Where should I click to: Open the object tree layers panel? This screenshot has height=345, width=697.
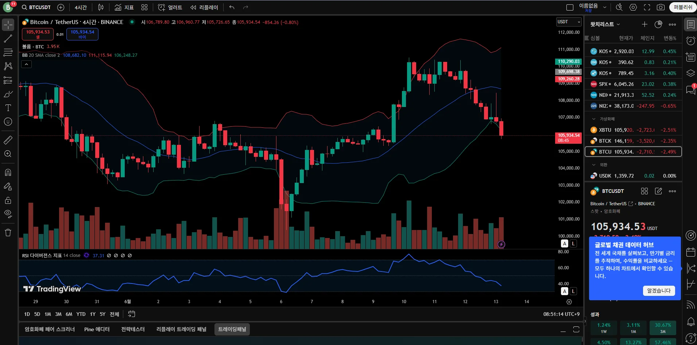tap(690, 73)
